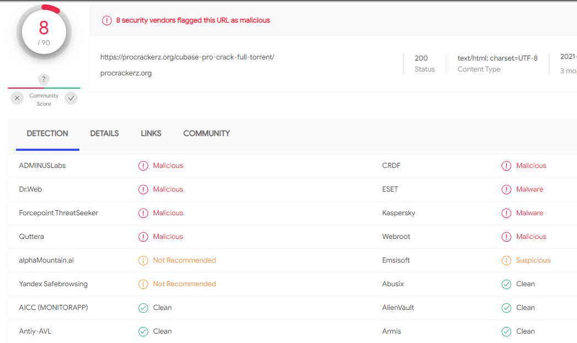
Task: Click the malicious alert icon for ADMINUSLabs
Action: [x=143, y=166]
